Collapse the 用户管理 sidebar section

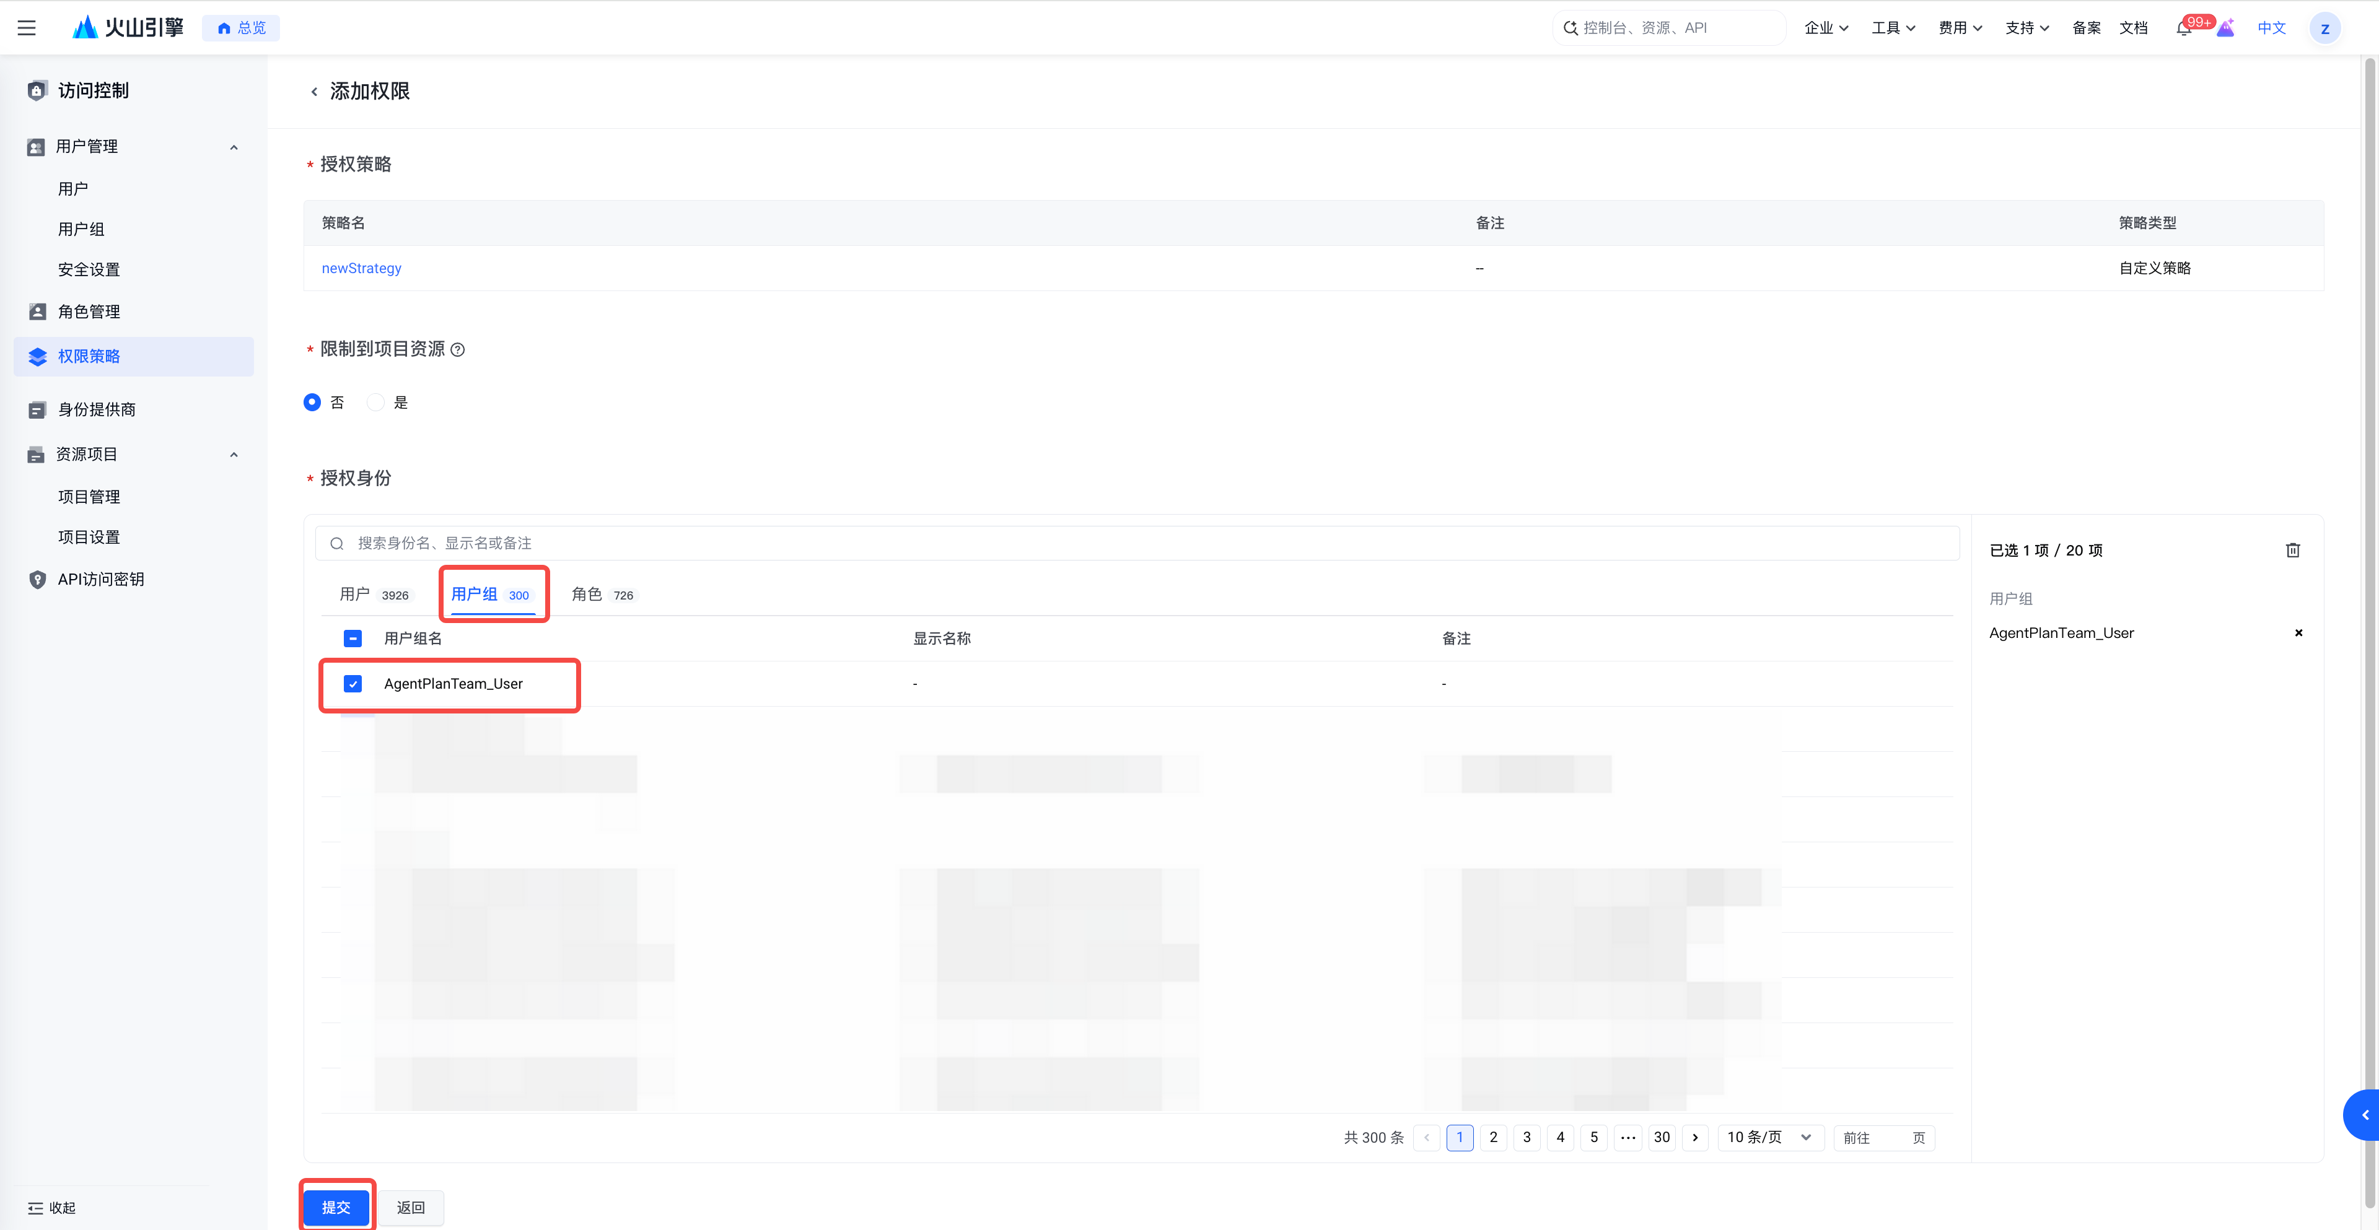[234, 147]
